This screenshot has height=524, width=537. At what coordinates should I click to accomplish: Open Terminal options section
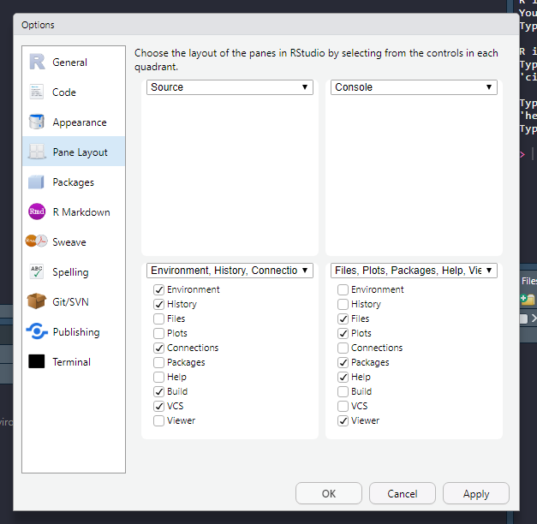click(x=74, y=361)
